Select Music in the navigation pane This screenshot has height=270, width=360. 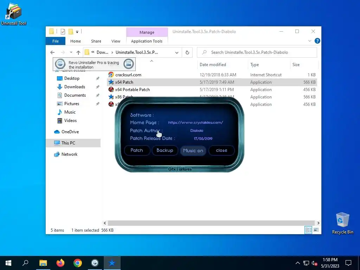(x=70, y=112)
